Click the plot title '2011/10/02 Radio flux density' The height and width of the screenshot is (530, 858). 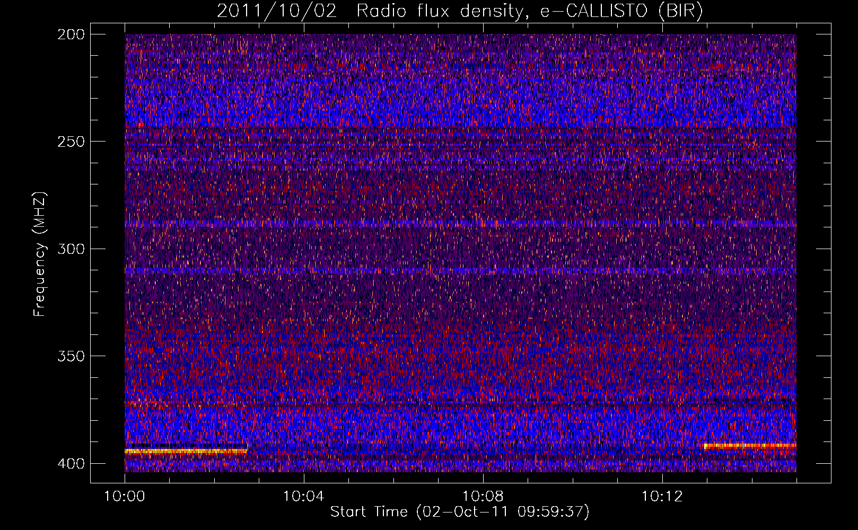pos(370,11)
